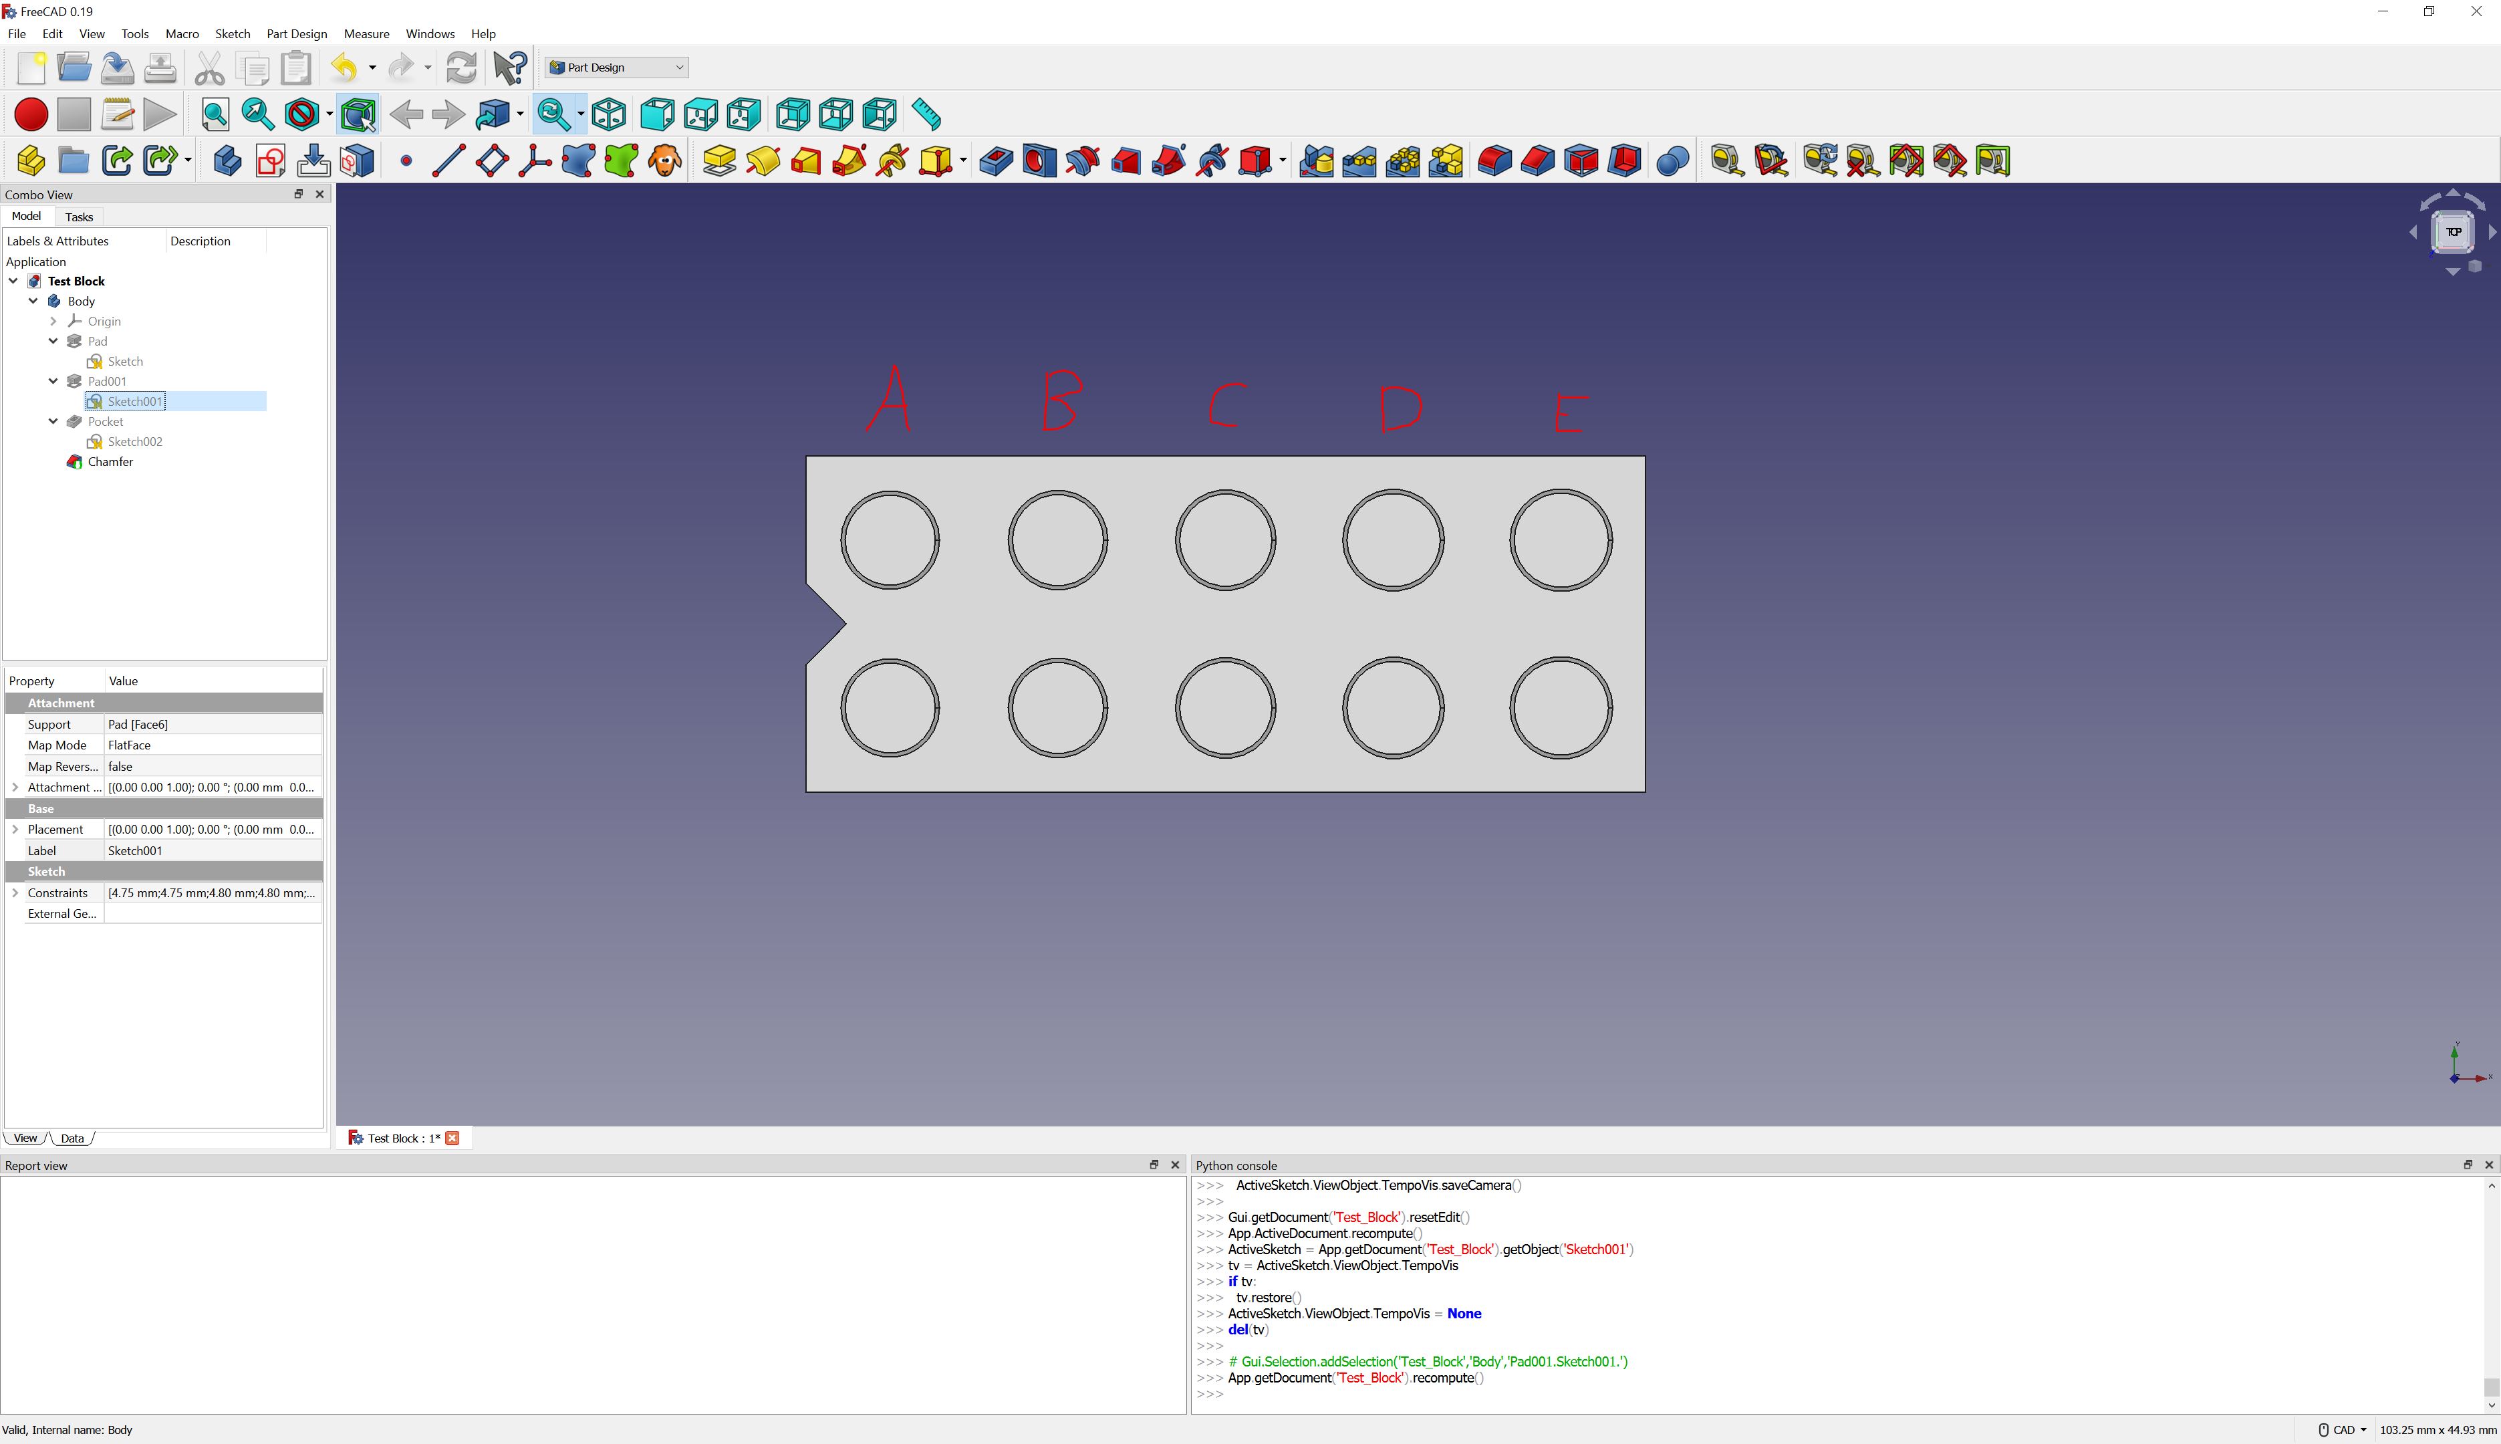Click the Measure distance ruler icon
Screen dimensions: 2501x1444
pos(926,115)
